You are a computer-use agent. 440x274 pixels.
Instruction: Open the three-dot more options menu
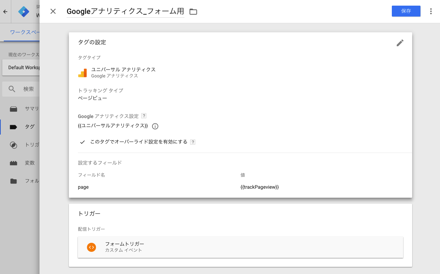[431, 11]
